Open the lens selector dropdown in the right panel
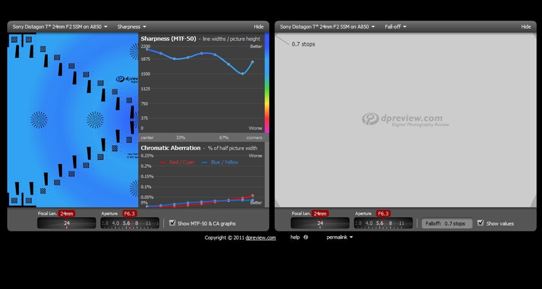 click(327, 26)
